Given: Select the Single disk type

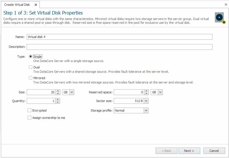Looking at the screenshot, I should tap(30, 57).
